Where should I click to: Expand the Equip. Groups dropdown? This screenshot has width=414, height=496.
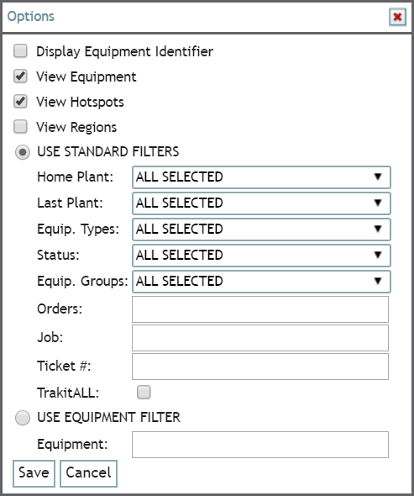coord(261,282)
